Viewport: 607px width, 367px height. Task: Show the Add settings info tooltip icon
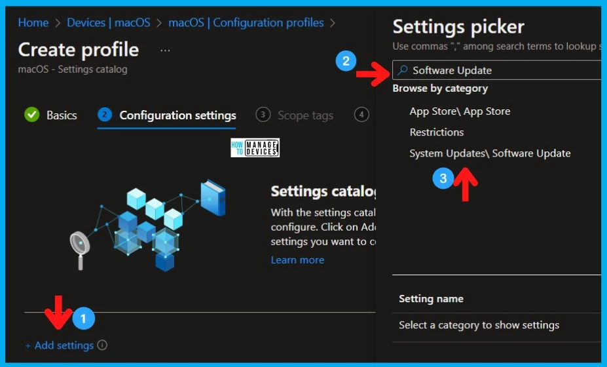click(x=103, y=345)
